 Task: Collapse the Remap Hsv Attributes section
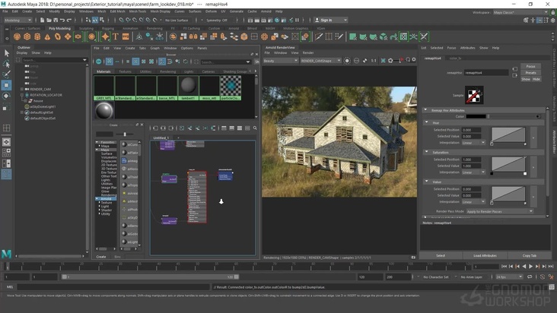(425, 110)
